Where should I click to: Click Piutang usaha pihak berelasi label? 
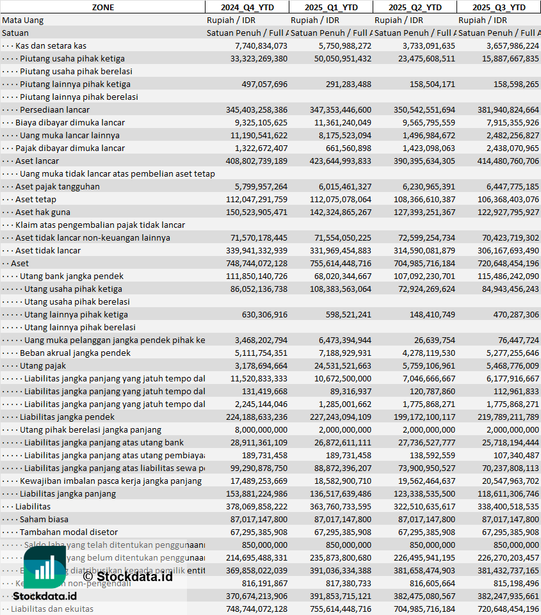click(76, 72)
